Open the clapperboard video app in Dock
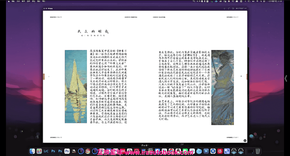 tap(151, 151)
